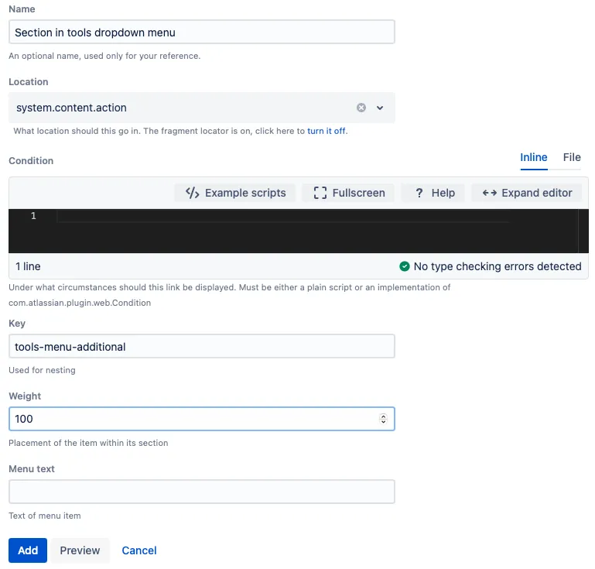Screen dimensions: 595x569
Task: Click the blue Add button
Action: [x=28, y=550]
